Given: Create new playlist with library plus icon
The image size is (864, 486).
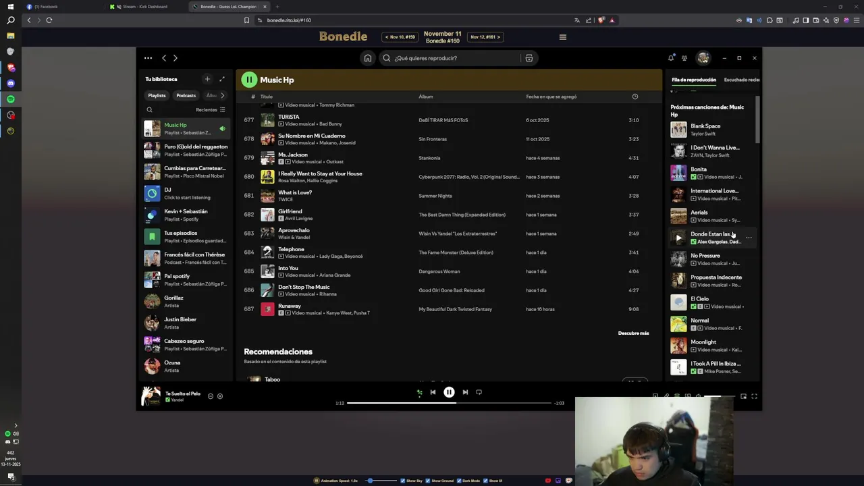Looking at the screenshot, I should pyautogui.click(x=207, y=79).
